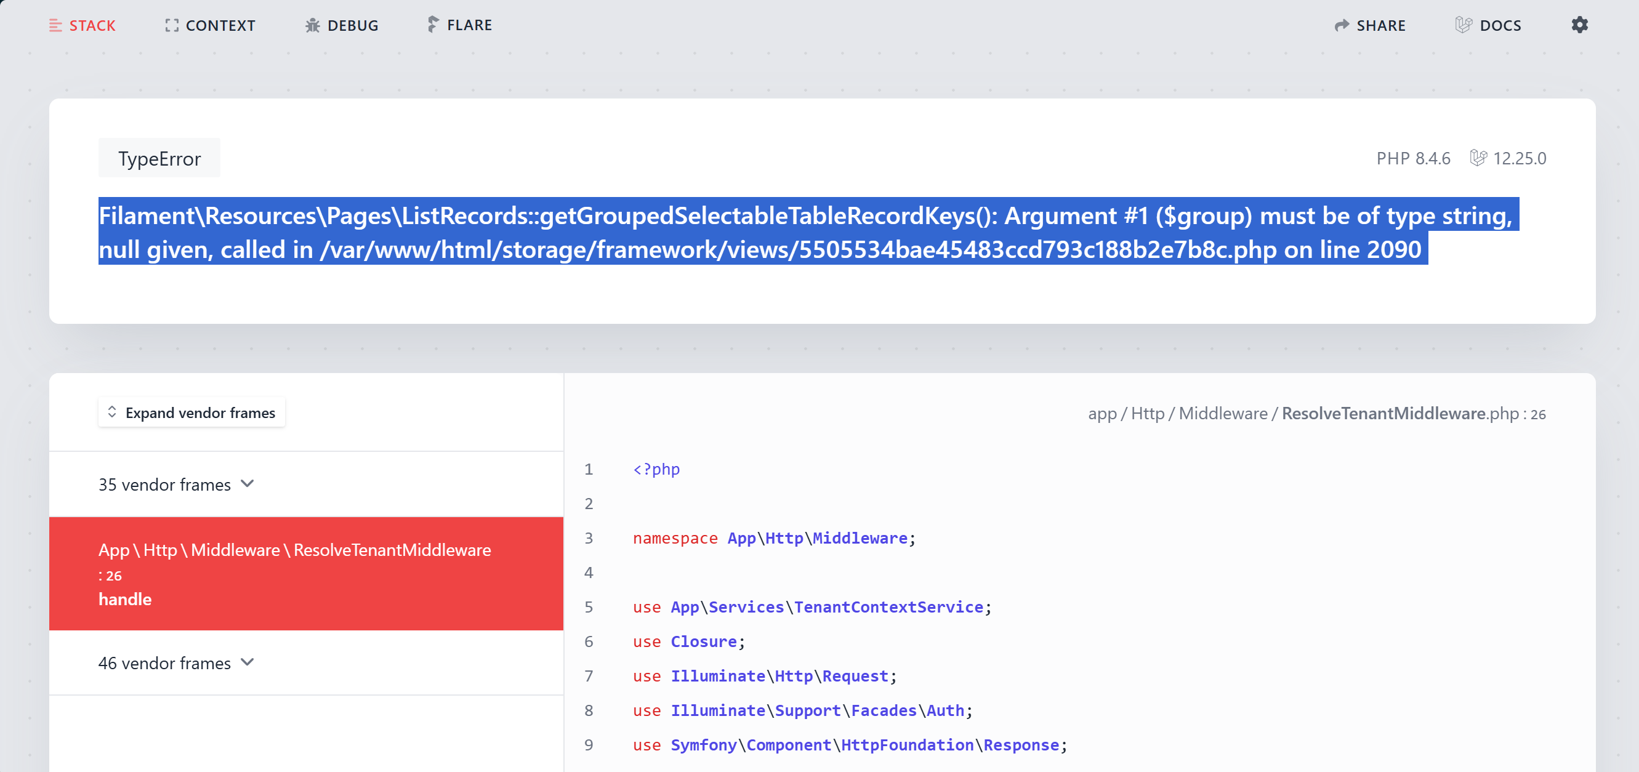This screenshot has width=1639, height=772.
Task: Click the TypeError exception class badge
Action: pyautogui.click(x=159, y=158)
